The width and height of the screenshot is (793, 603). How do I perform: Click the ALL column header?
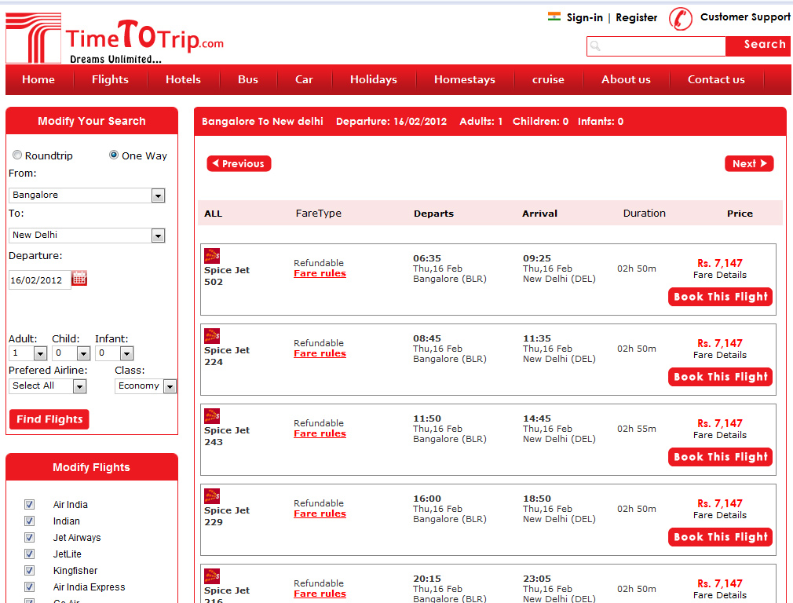tap(213, 214)
